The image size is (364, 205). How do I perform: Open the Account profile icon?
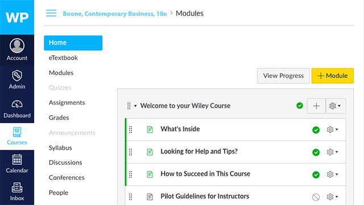[x=17, y=46]
